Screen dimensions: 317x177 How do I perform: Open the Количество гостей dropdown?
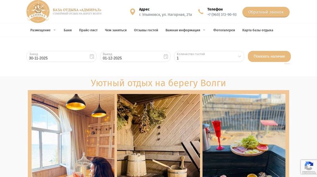(209, 56)
